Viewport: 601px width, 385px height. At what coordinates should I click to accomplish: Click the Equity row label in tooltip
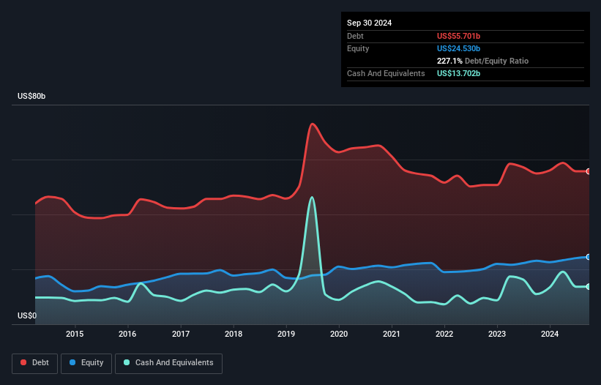[x=358, y=48]
